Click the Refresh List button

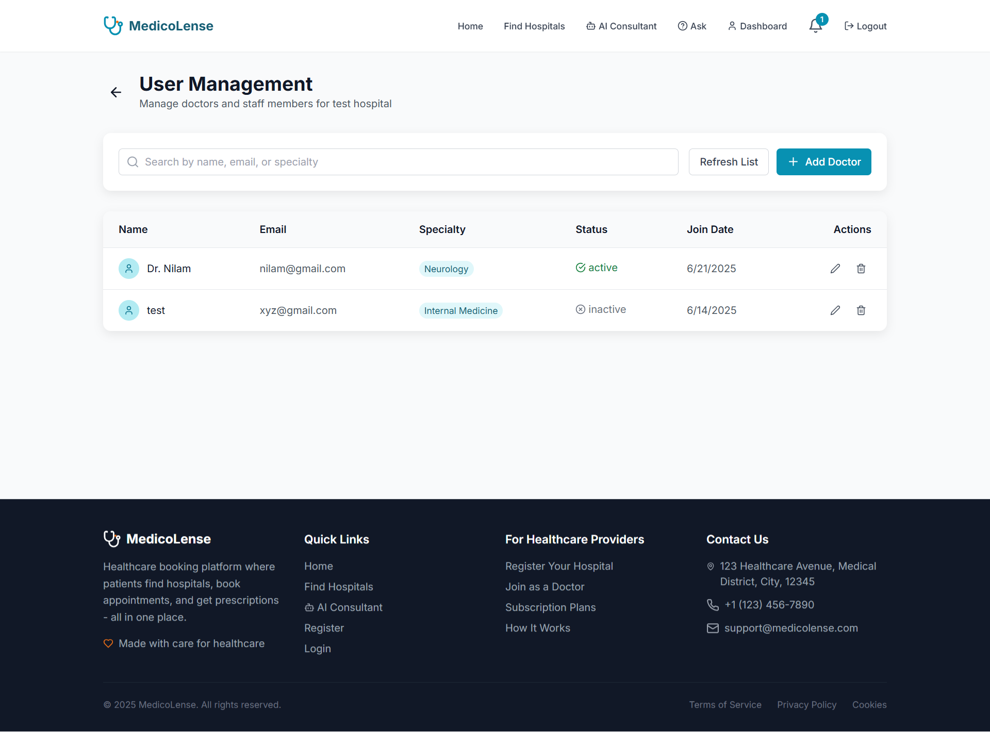click(729, 162)
